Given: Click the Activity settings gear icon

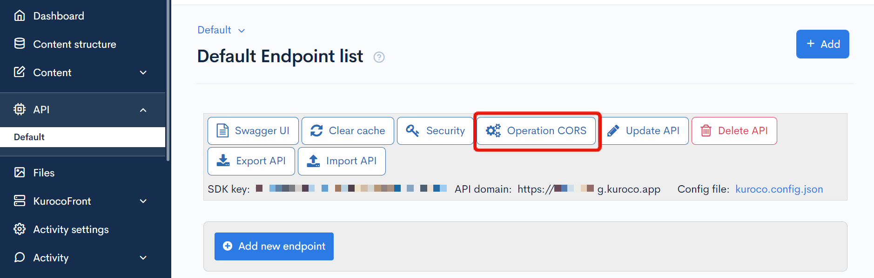Looking at the screenshot, I should click(x=20, y=229).
